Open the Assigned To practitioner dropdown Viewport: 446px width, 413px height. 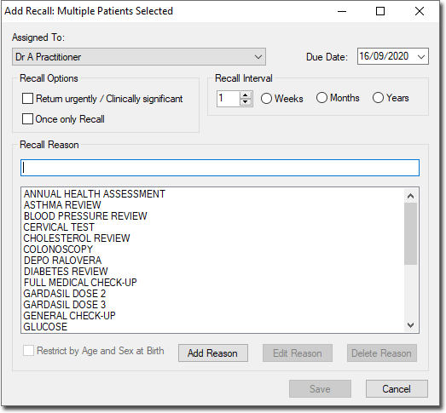[139, 57]
